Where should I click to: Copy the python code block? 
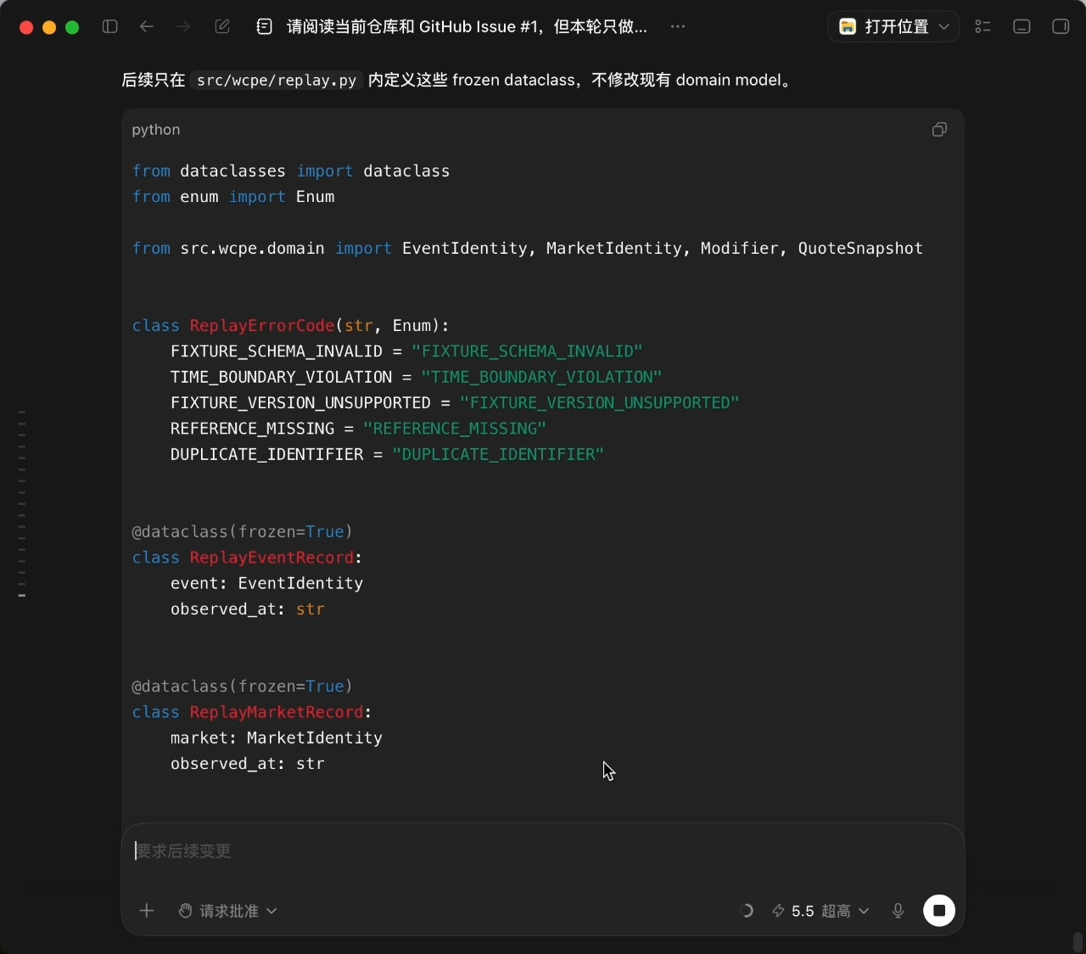coord(939,130)
